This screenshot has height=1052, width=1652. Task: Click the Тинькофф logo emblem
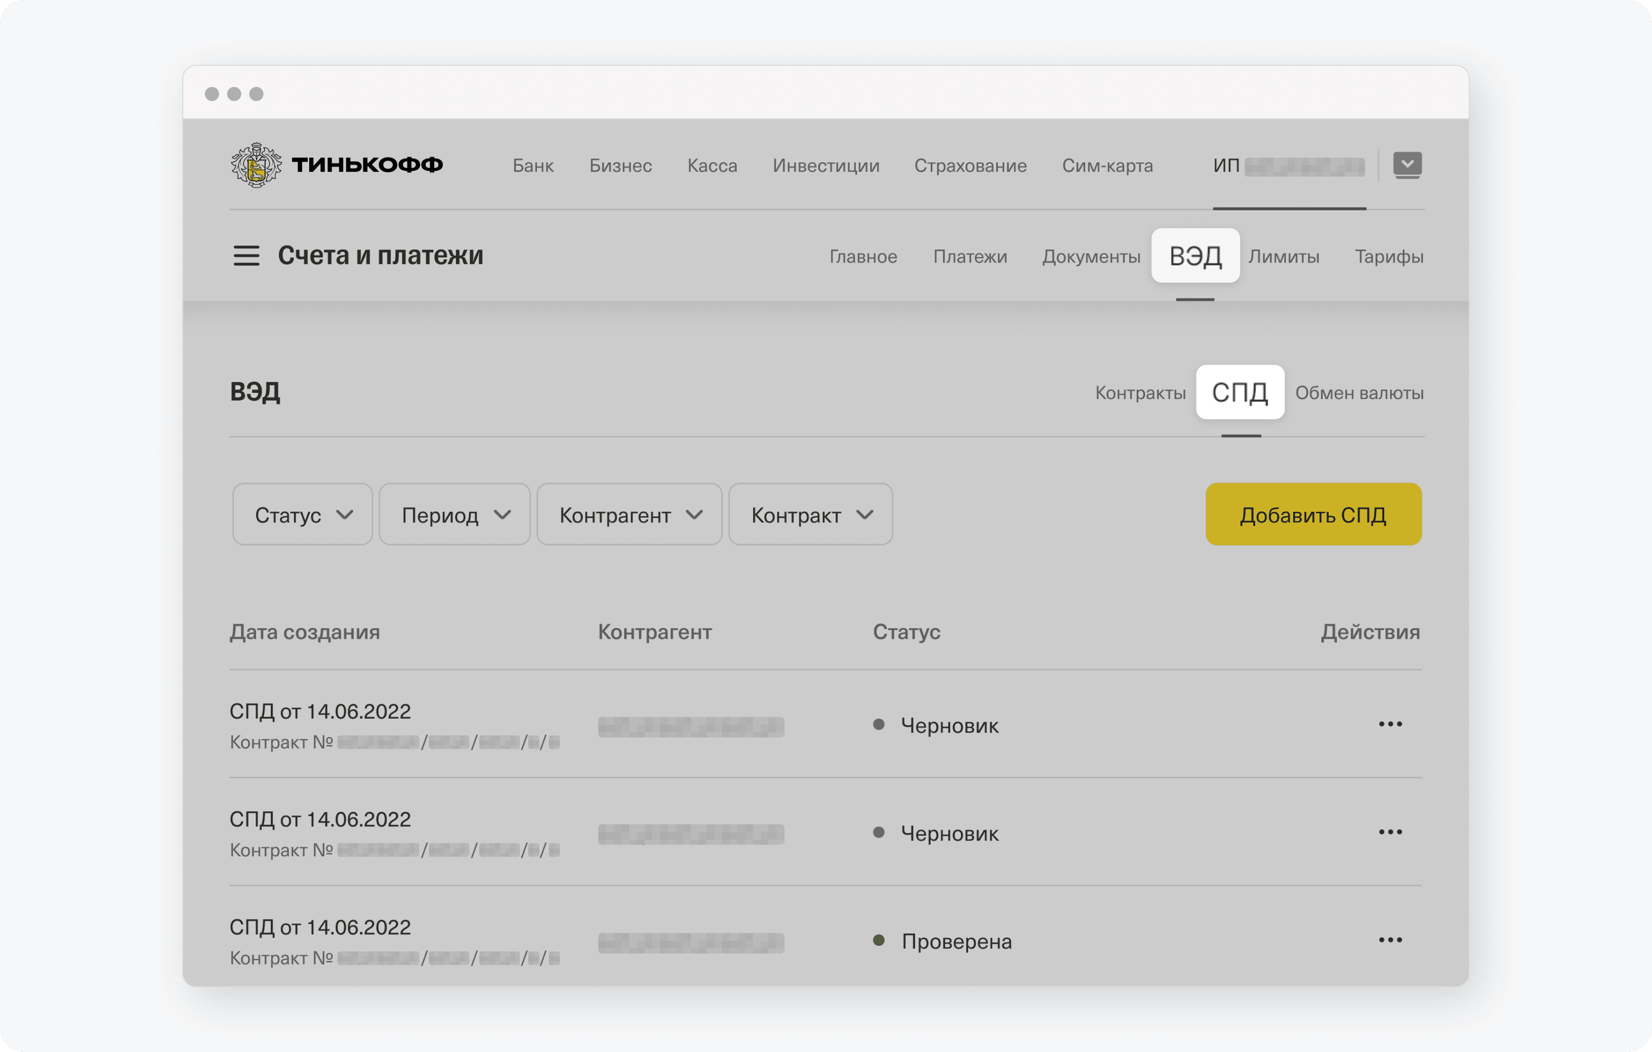click(256, 165)
